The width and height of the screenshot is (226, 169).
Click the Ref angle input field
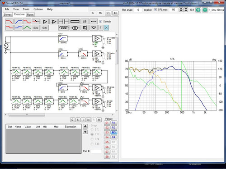(x=138, y=10)
